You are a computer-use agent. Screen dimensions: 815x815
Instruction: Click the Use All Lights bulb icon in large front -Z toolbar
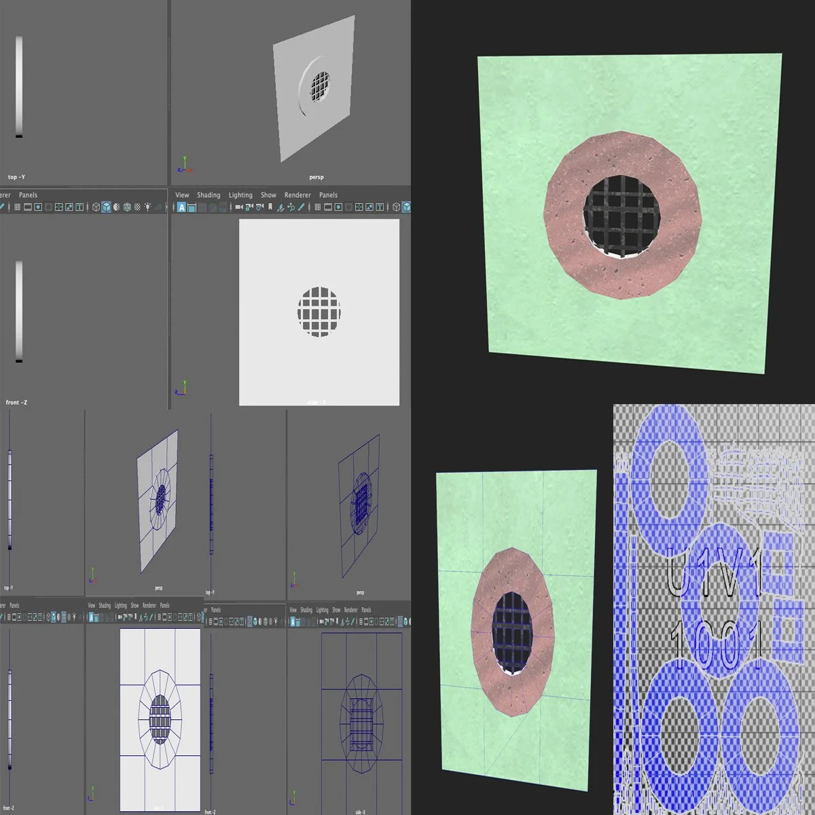pos(147,207)
